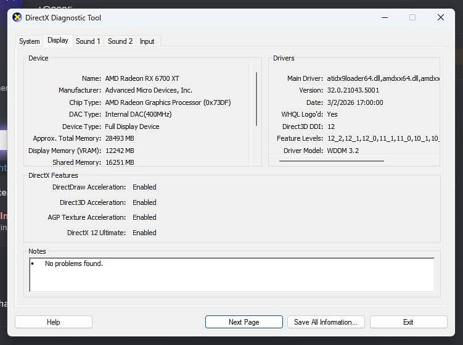The width and height of the screenshot is (463, 345).
Task: Select Direct3D Acceleration Enabled value
Action: (144, 202)
